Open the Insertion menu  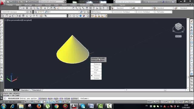38,5
